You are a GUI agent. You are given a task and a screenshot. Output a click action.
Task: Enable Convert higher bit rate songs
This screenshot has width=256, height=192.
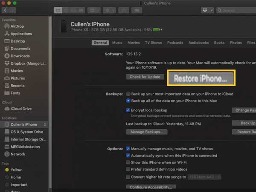pyautogui.click(x=128, y=177)
